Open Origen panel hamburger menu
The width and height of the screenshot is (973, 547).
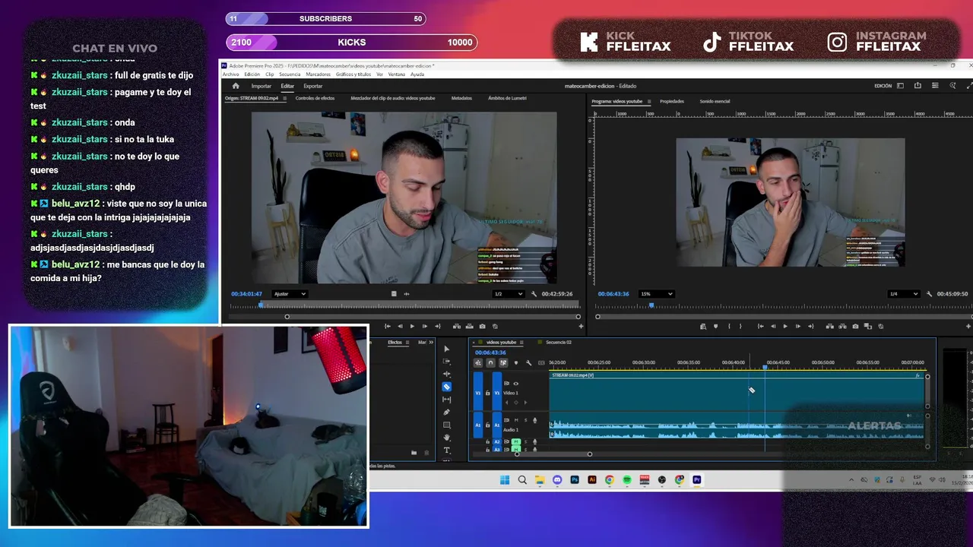pos(285,98)
